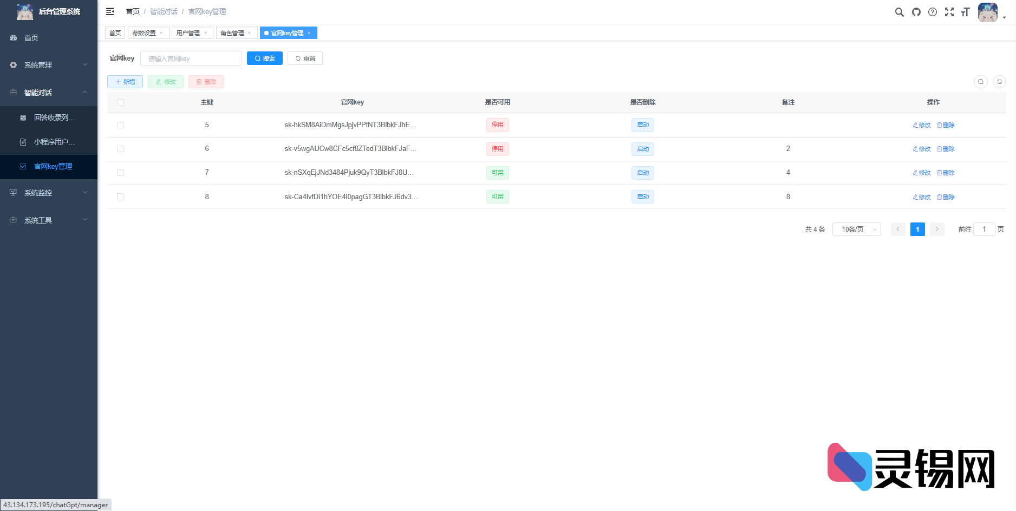This screenshot has width=1016, height=511.
Task: Toggle the sidebar collapse hamburger icon
Action: point(110,11)
